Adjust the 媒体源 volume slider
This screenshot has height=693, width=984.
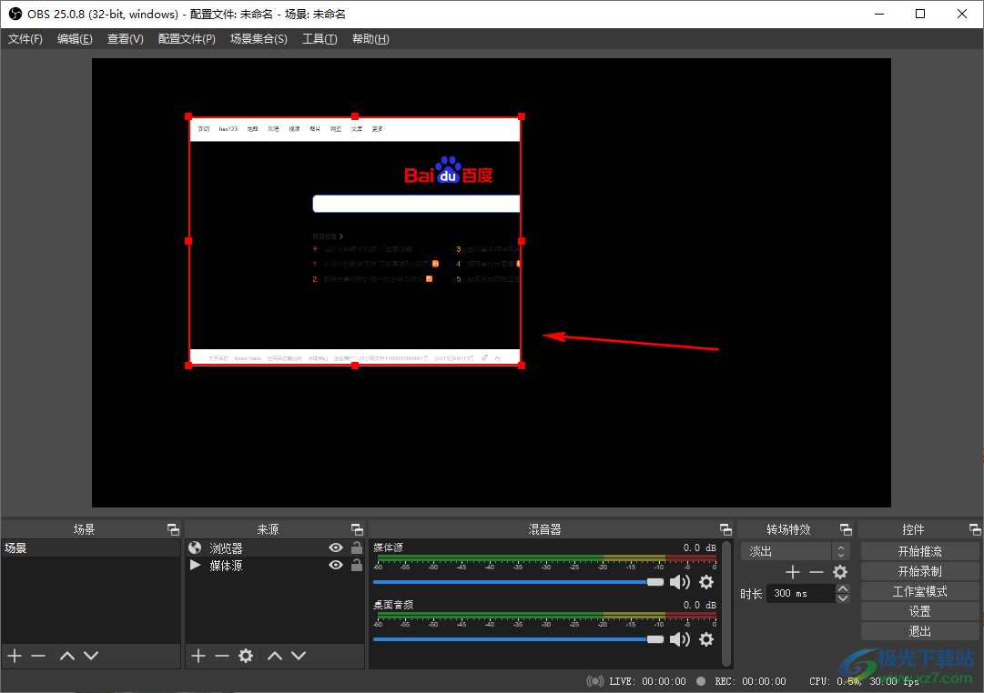[x=518, y=582]
